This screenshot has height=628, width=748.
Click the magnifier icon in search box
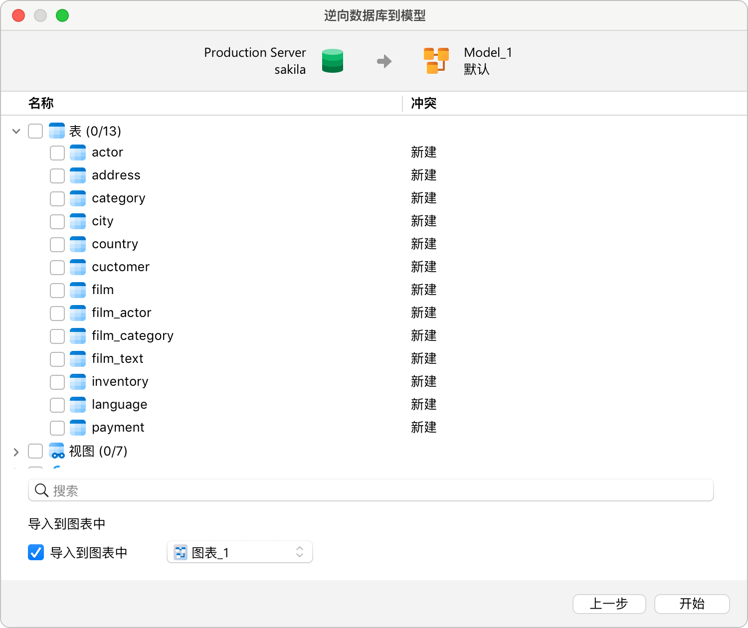point(41,490)
